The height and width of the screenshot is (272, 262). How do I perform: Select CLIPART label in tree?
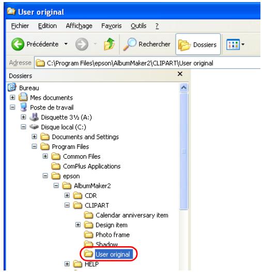[97, 206]
